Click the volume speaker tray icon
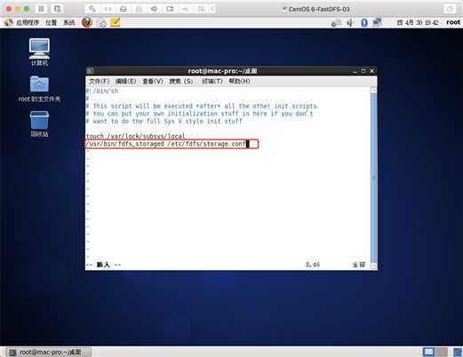 pos(350,22)
